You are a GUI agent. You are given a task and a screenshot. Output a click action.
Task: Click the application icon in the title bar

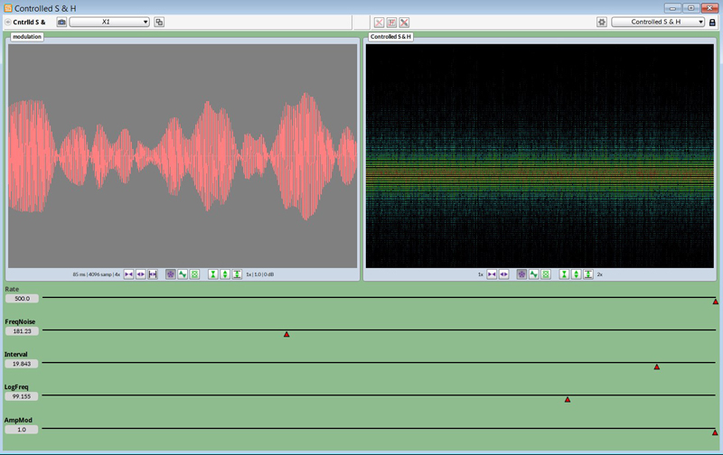(8, 8)
